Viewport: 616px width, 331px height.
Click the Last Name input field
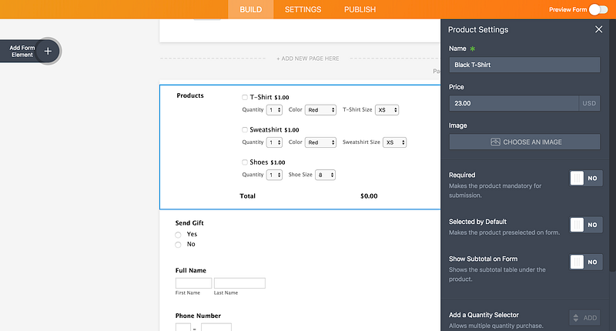[x=239, y=283]
